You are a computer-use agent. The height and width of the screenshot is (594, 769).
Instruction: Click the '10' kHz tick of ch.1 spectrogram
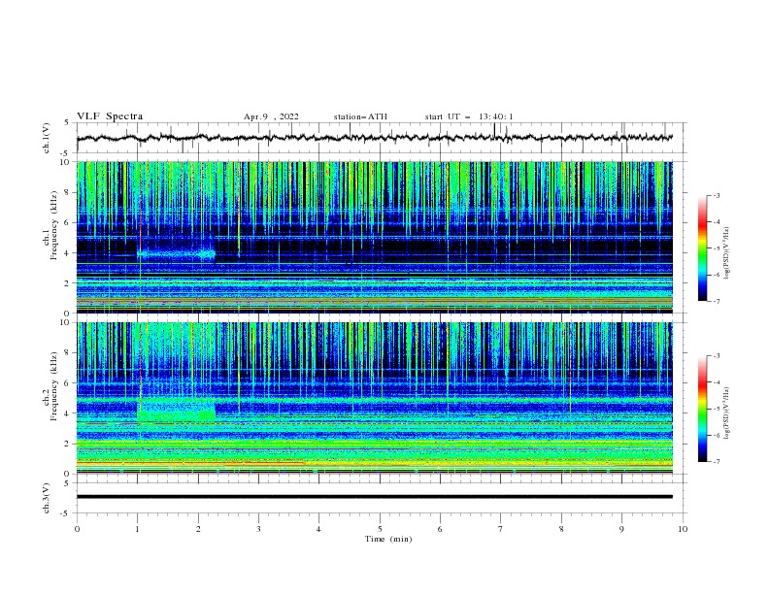(x=66, y=162)
